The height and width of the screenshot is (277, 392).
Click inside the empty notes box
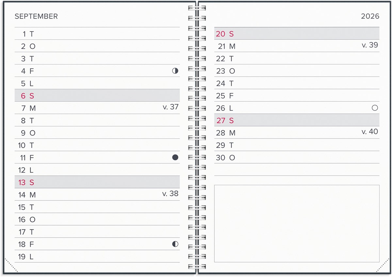[297, 224]
